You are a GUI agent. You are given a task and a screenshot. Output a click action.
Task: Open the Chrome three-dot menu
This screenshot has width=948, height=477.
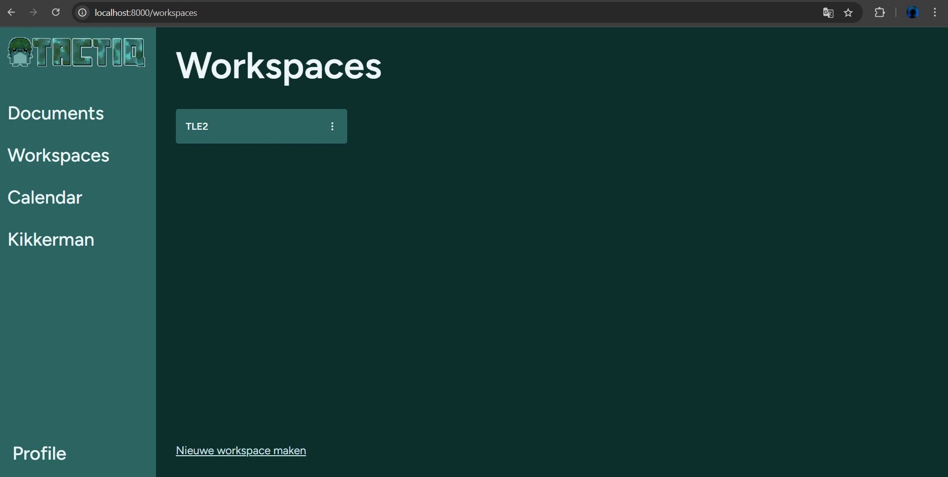click(x=935, y=12)
